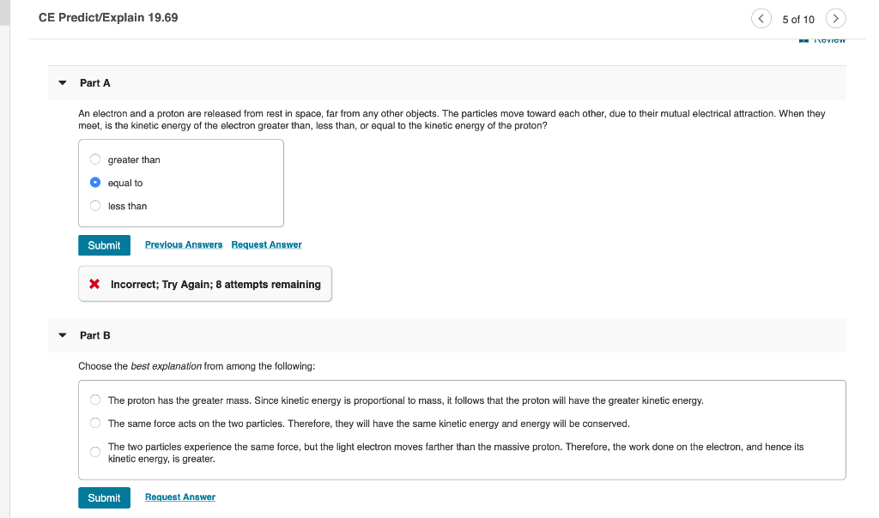Select the 'less than' option
This screenshot has height=518, width=879.
click(x=95, y=206)
